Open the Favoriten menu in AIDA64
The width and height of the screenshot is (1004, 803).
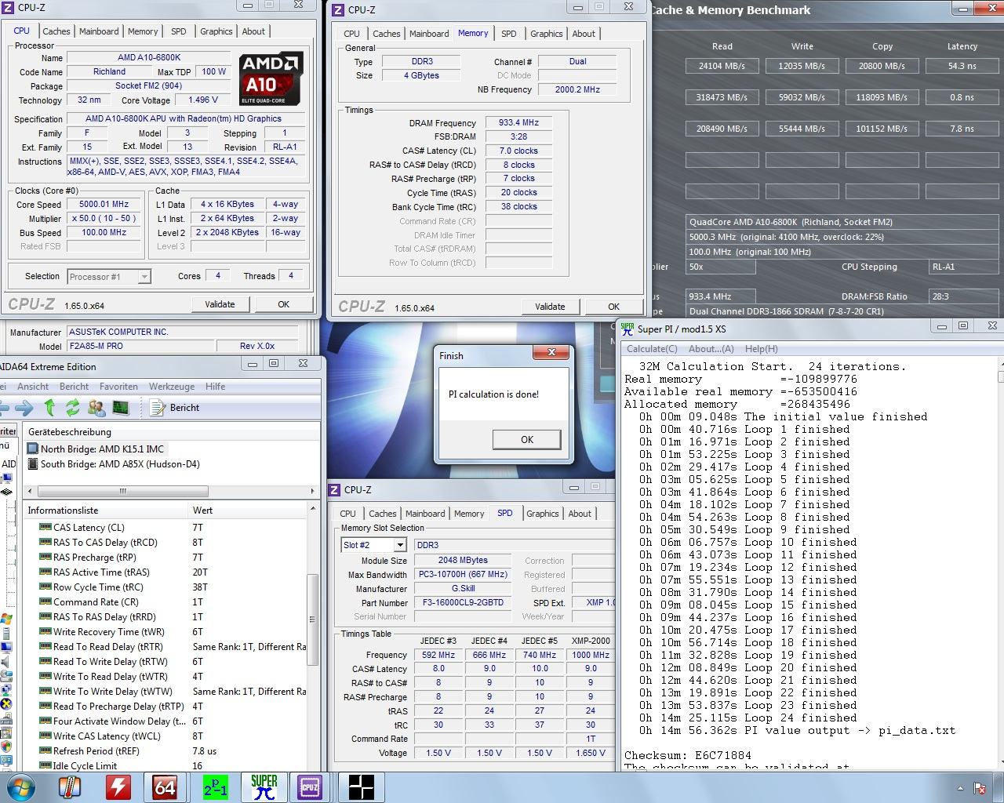pos(116,387)
